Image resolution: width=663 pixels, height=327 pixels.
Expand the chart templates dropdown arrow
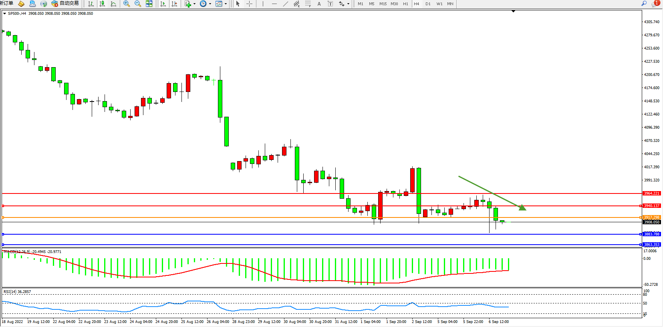click(226, 4)
